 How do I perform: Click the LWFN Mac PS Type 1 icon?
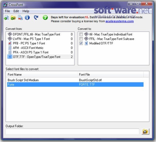tap(10, 39)
